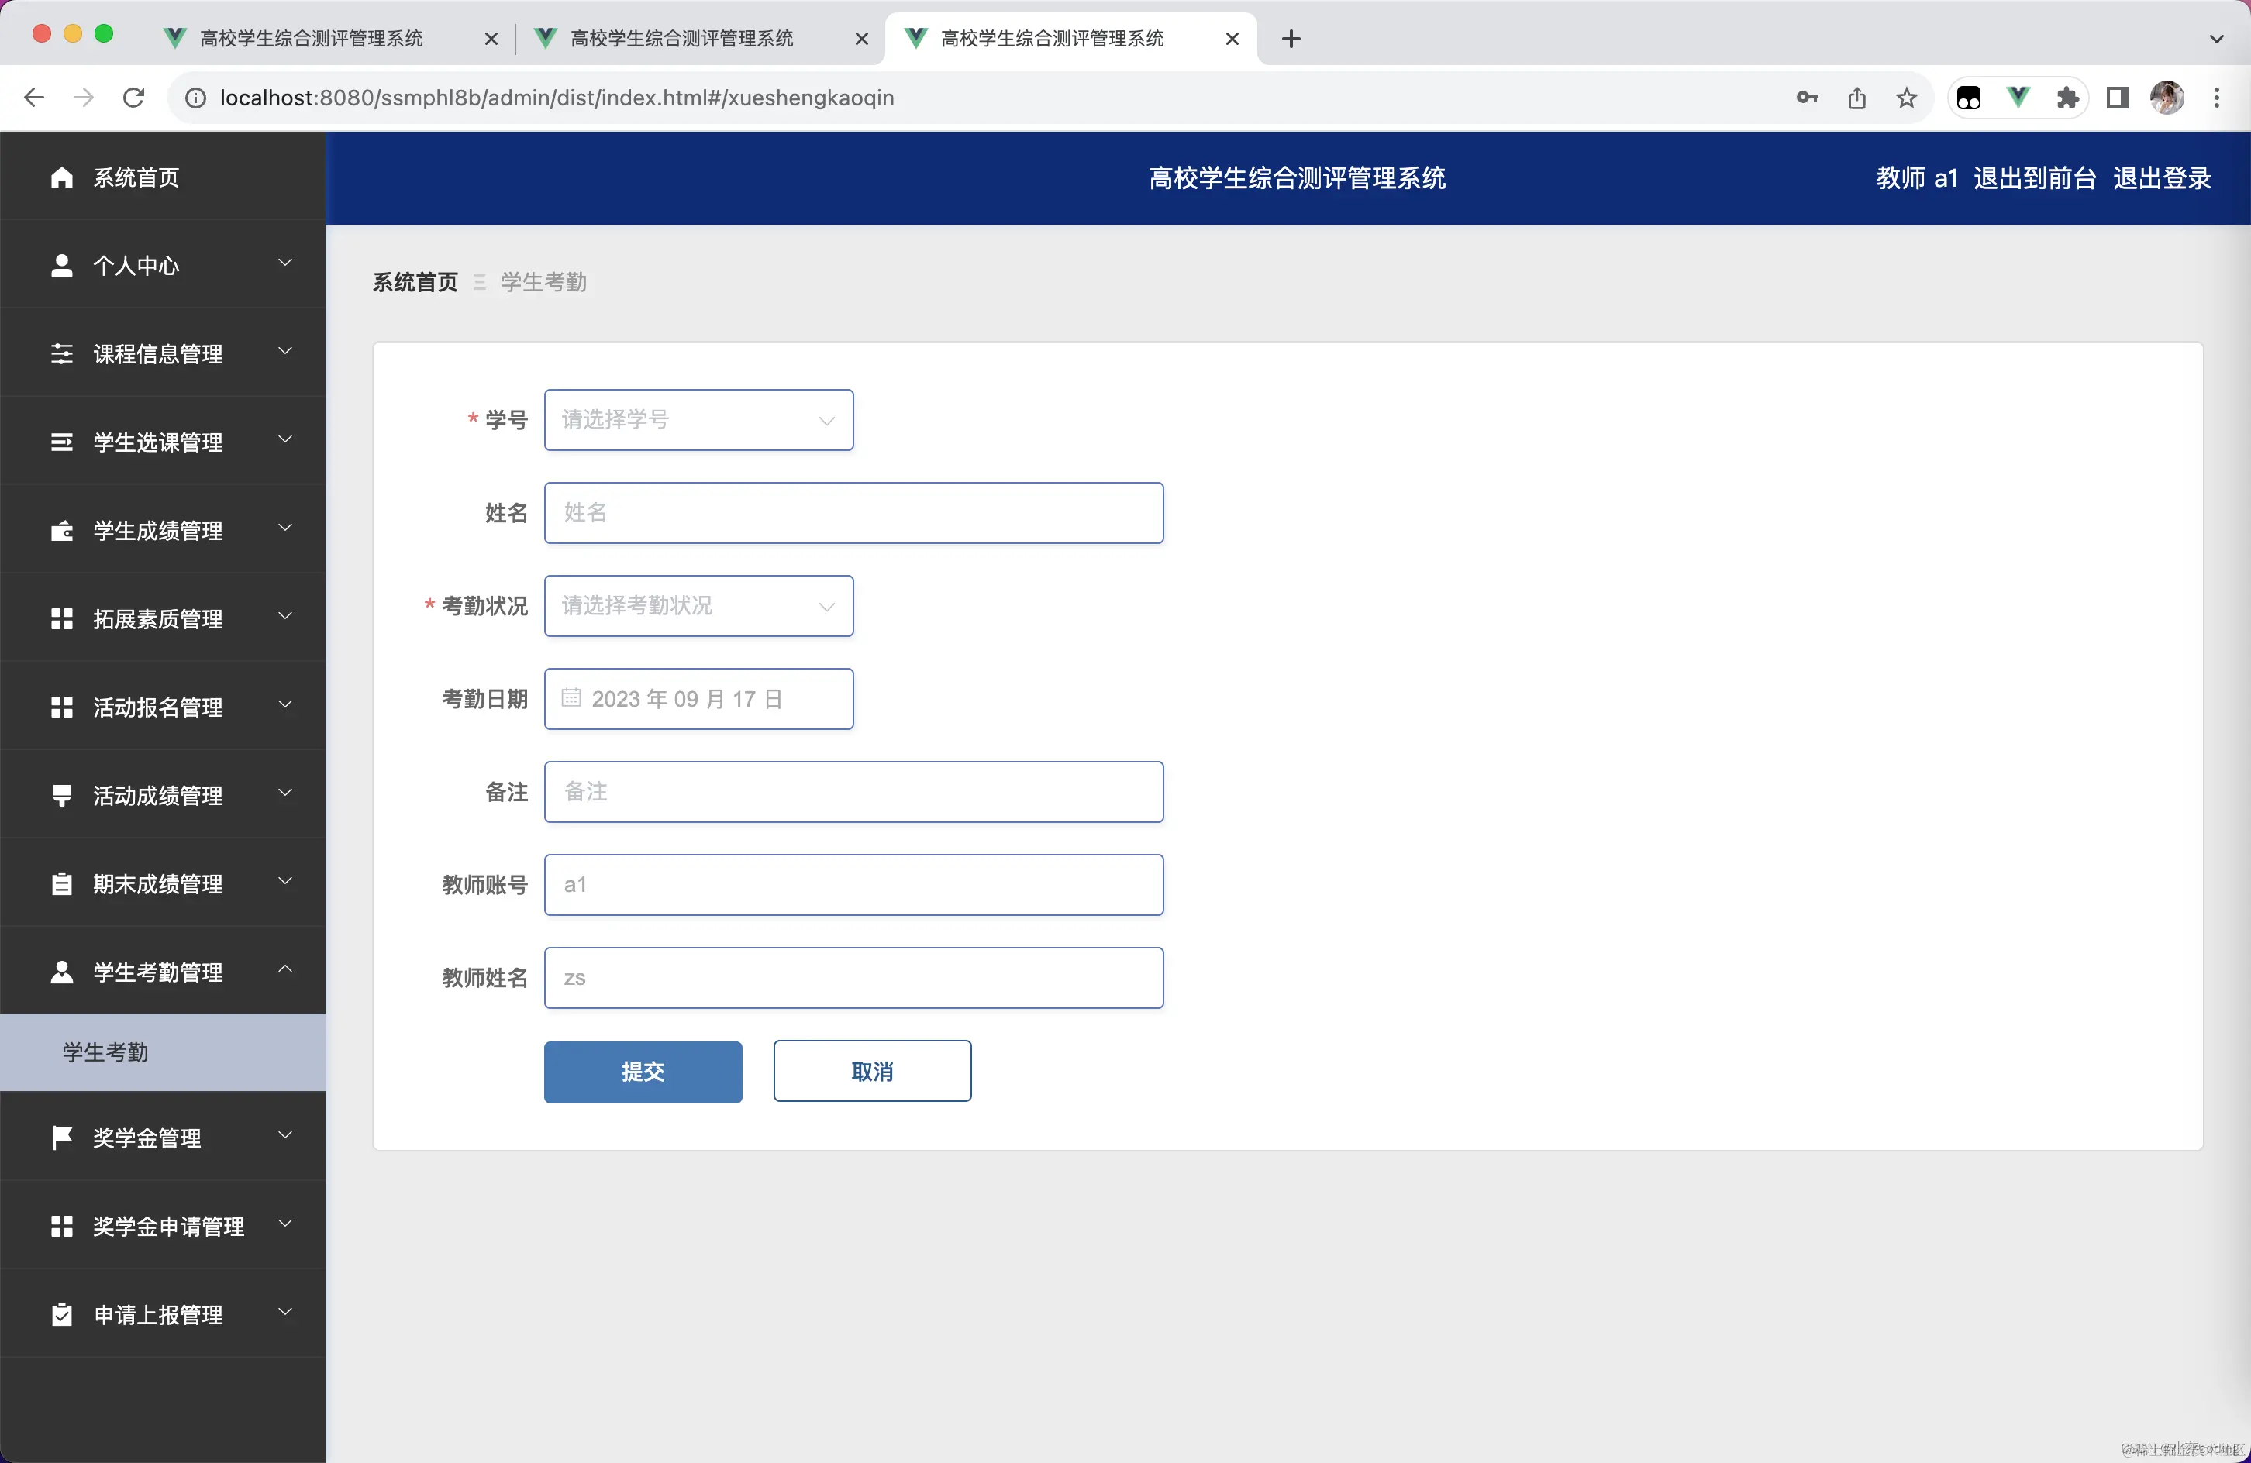
Task: Select the 个人中心 person icon
Action: click(x=61, y=265)
